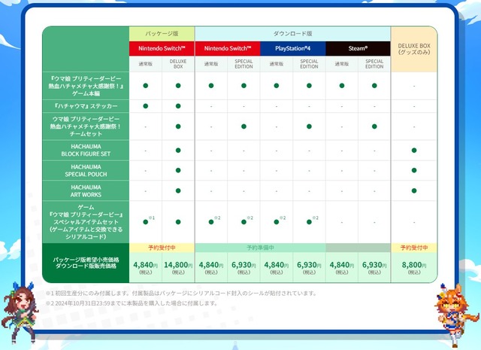Click the パッケージ版希望小売価格 price row label

(x=86, y=263)
